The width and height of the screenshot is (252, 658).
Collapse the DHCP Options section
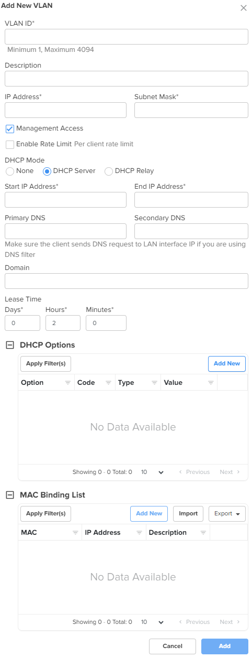[x=9, y=345]
